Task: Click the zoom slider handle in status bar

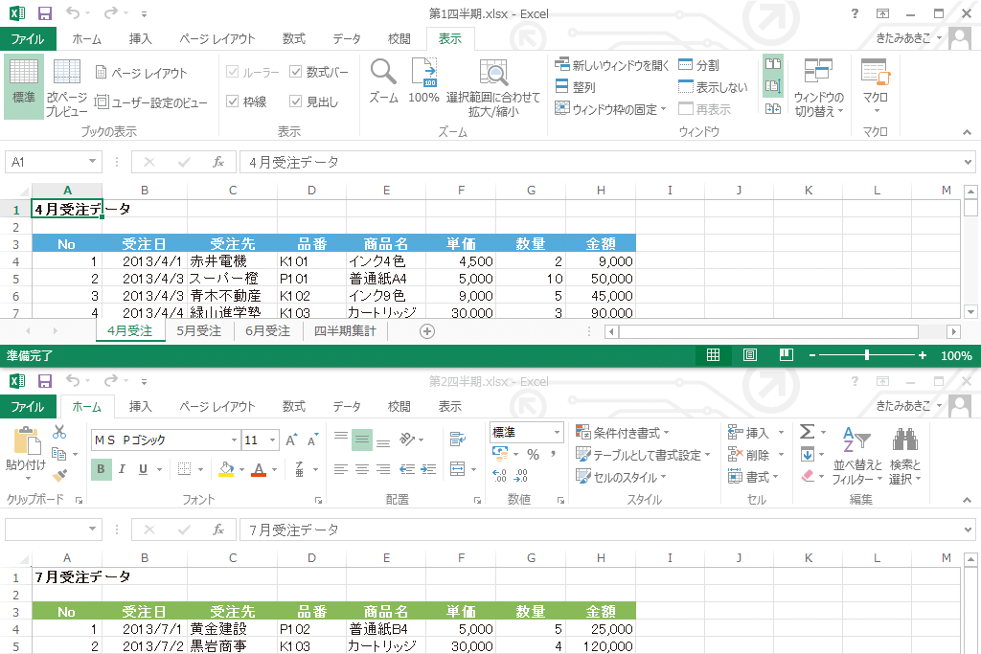Action: tap(866, 355)
